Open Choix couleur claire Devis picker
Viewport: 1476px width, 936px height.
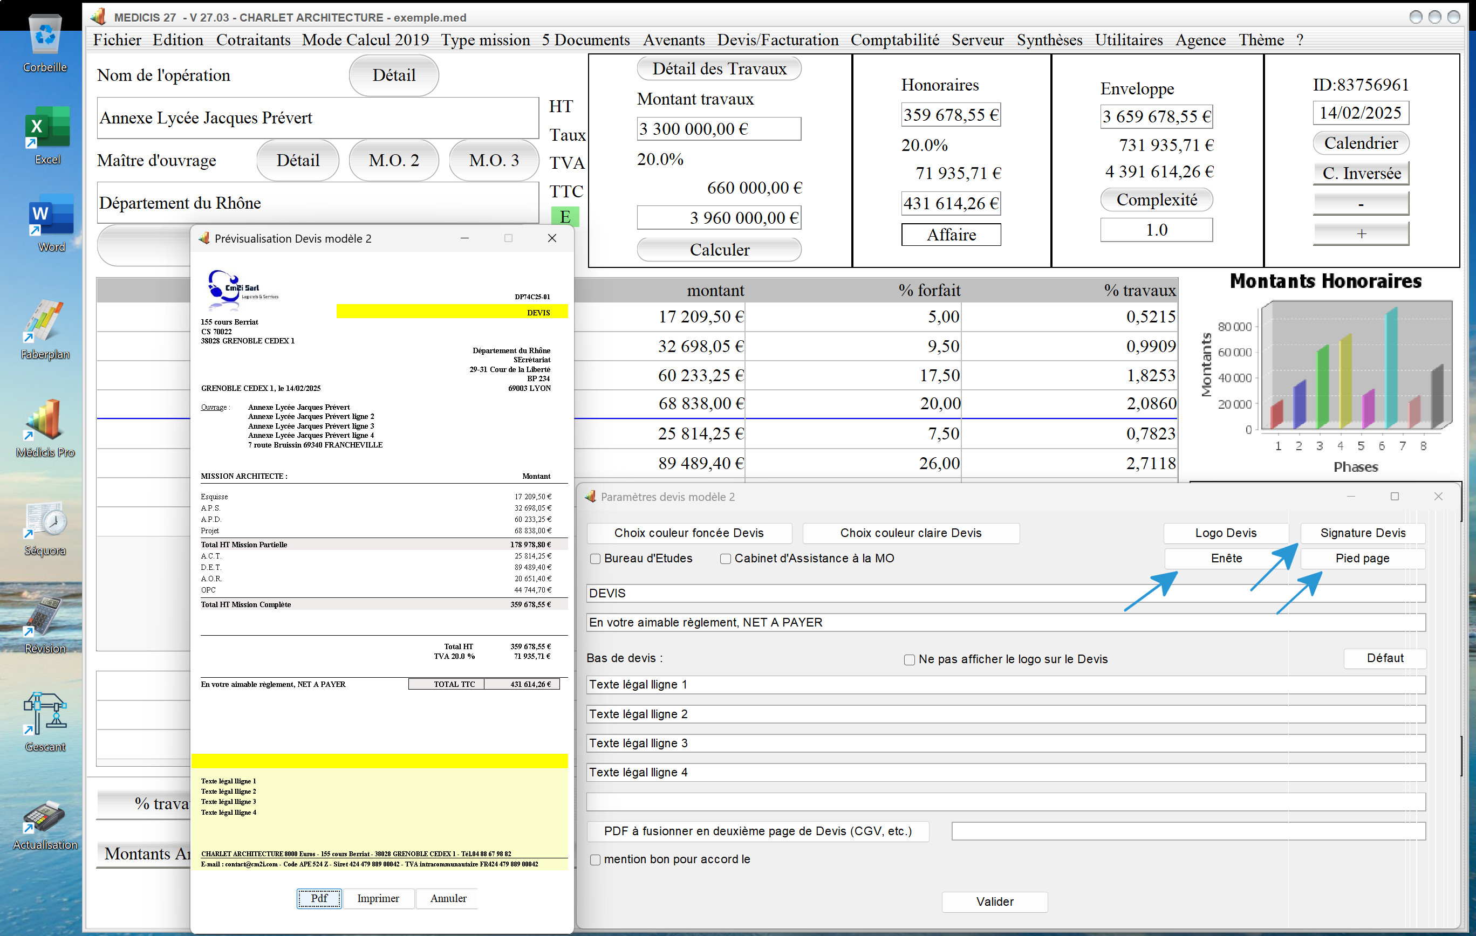pos(911,533)
